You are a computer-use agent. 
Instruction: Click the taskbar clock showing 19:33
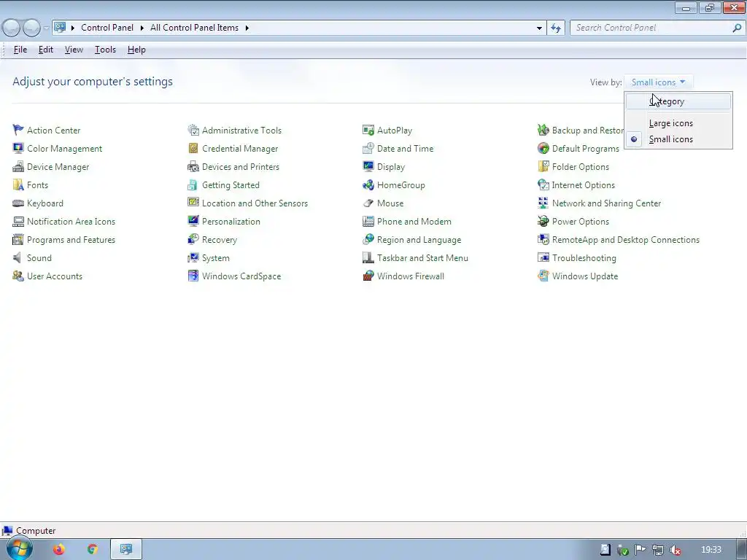point(711,550)
